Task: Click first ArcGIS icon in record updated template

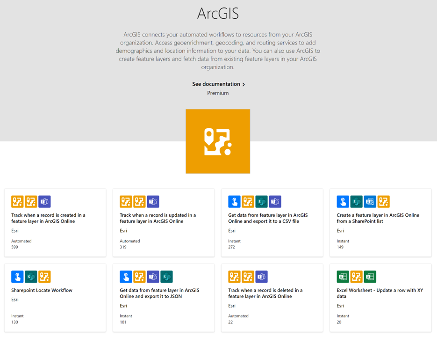Action: [x=126, y=202]
